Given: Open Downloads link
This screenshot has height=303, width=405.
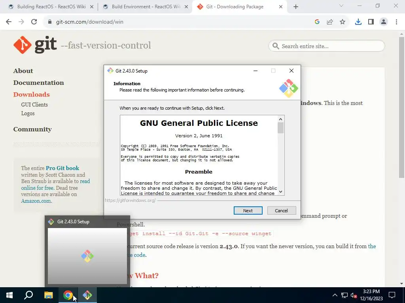Looking at the screenshot, I should [31, 95].
